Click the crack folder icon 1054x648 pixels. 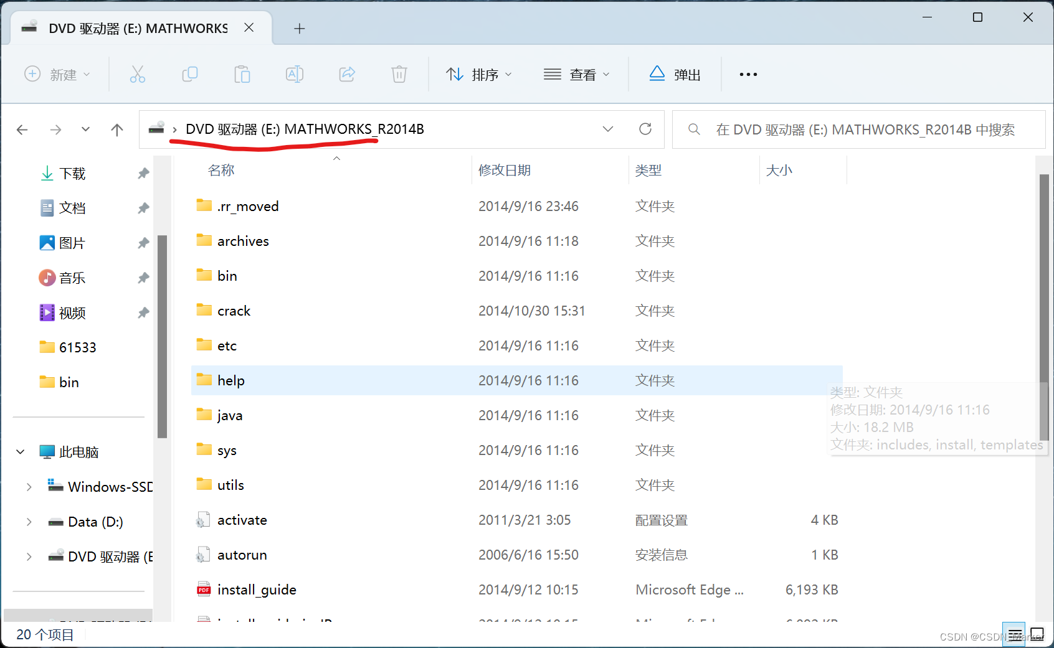(204, 310)
